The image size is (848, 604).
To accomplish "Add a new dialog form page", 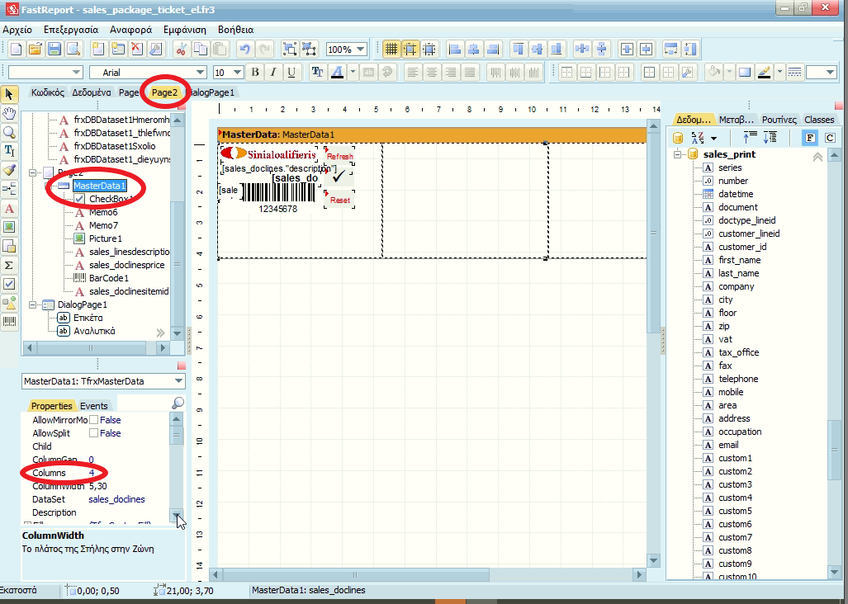I will tap(117, 50).
